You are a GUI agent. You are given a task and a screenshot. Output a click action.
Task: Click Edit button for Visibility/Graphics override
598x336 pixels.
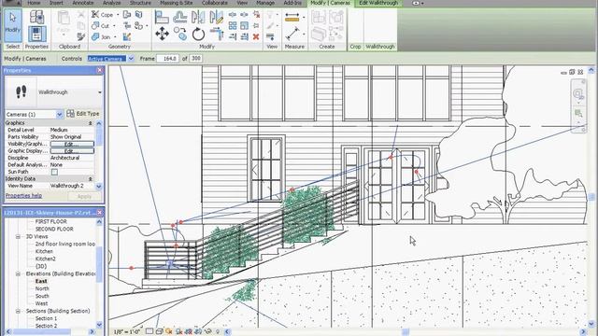click(x=72, y=144)
